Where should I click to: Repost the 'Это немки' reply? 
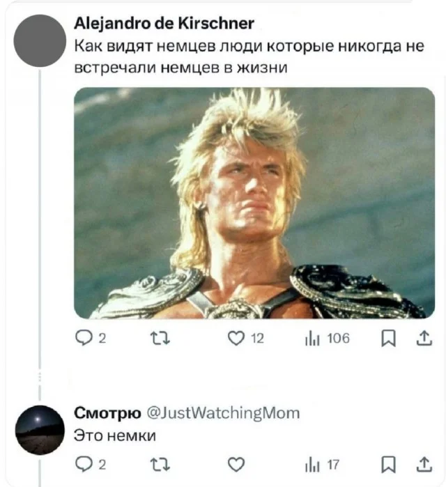tap(160, 465)
